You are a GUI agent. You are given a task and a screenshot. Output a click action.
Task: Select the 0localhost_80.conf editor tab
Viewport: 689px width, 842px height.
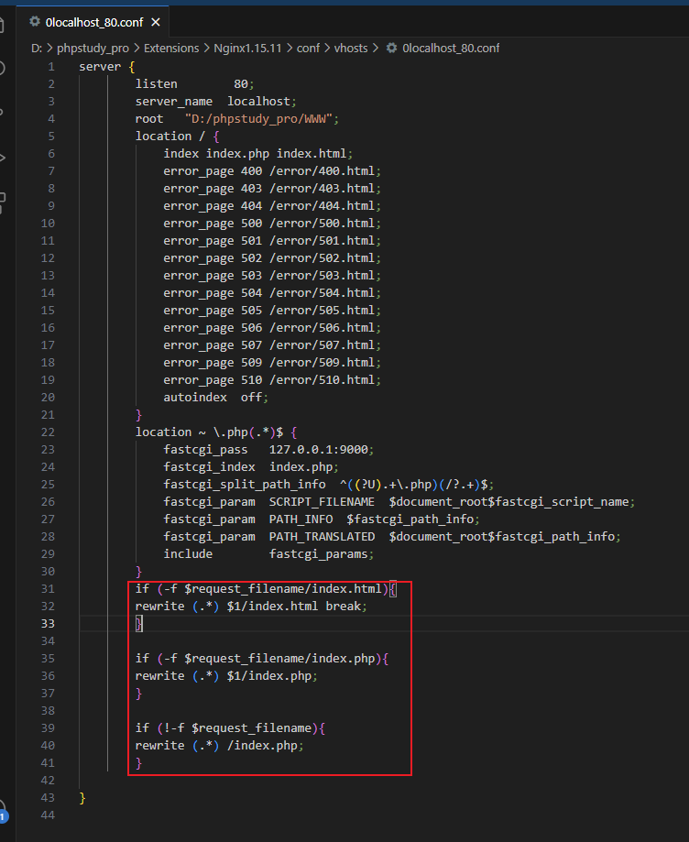pos(92,21)
